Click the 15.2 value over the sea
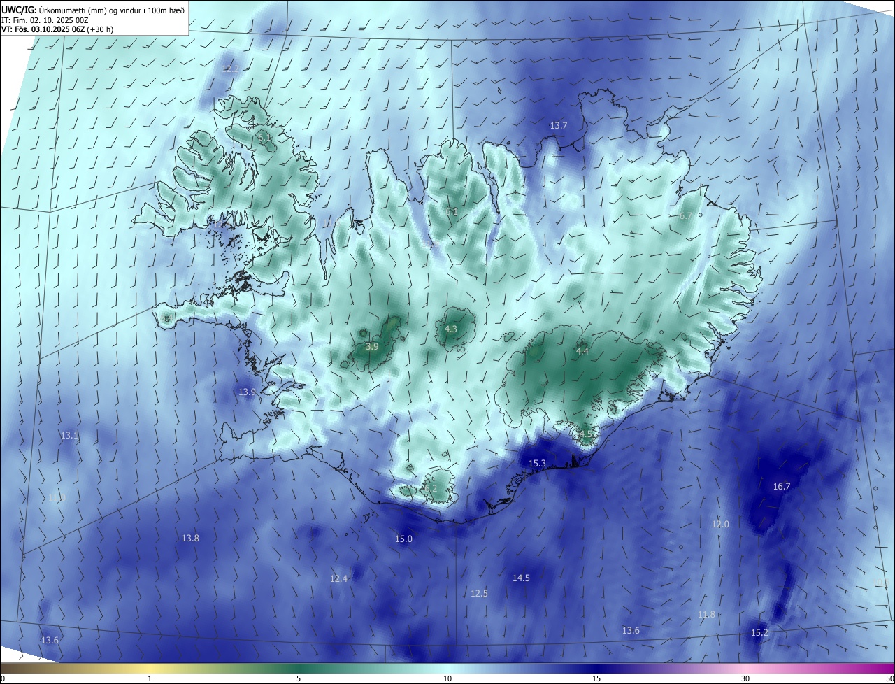The width and height of the screenshot is (895, 684). pyautogui.click(x=759, y=632)
